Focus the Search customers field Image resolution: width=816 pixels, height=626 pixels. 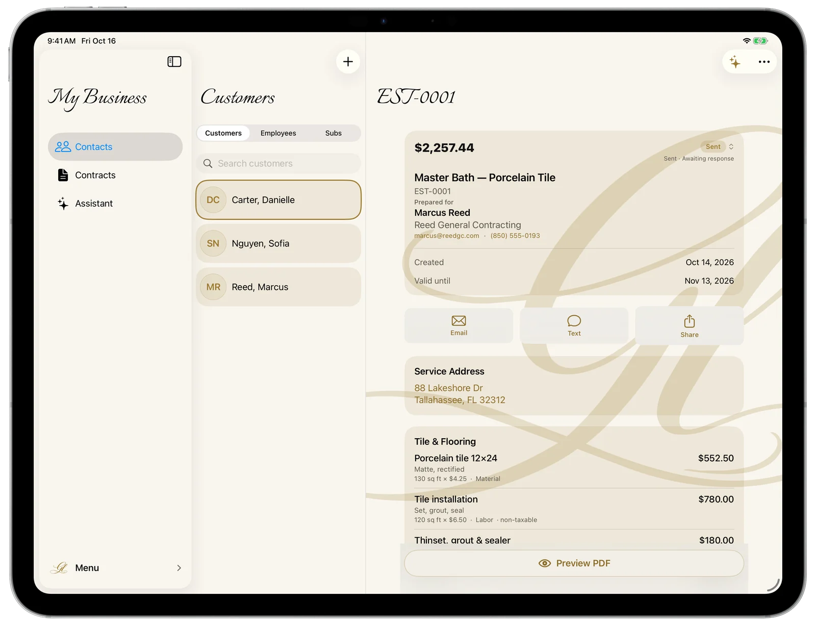point(278,163)
